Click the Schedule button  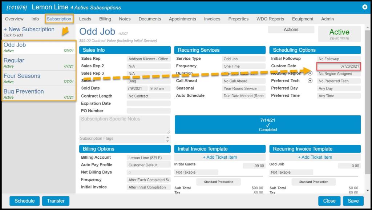pos(25,201)
